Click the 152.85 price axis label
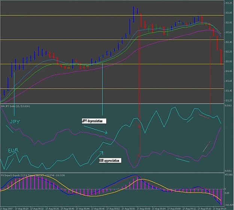This screenshot has height=210, width=234. click(229, 23)
